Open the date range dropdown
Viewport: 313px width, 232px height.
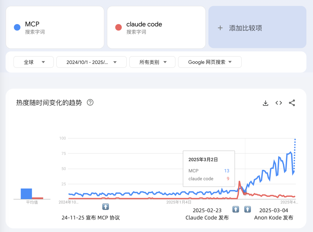point(91,62)
